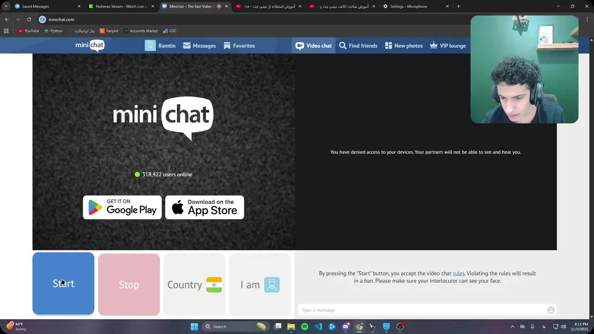The height and width of the screenshot is (334, 594).
Task: Show hidden system tray icons
Action: coord(512,327)
